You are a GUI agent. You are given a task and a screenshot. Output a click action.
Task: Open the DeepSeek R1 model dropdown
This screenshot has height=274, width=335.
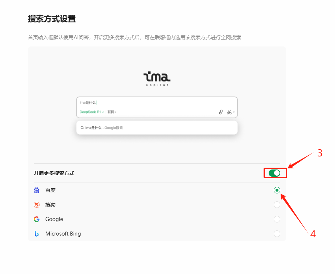92,112
